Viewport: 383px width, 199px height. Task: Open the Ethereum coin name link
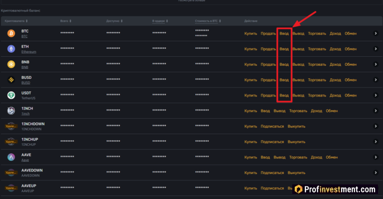click(29, 52)
